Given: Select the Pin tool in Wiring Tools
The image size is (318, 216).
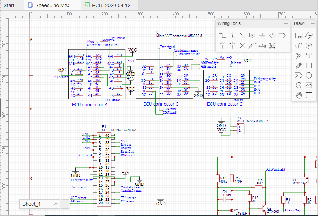Looking at the screenshot, I should (x=262, y=45).
